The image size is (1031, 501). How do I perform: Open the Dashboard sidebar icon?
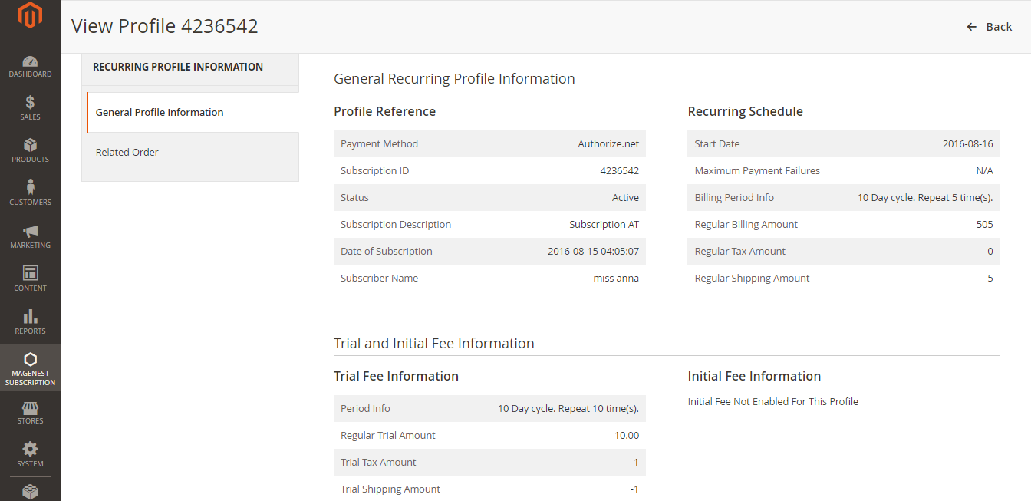coord(30,62)
